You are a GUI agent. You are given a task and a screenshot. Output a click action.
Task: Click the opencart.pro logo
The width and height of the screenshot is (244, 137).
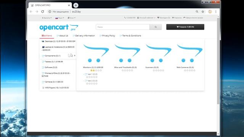(x=59, y=27)
